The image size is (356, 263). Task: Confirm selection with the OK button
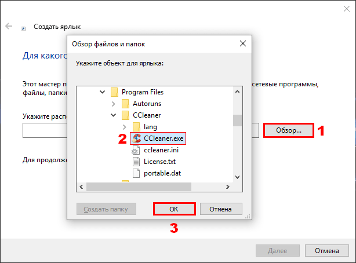click(x=174, y=209)
